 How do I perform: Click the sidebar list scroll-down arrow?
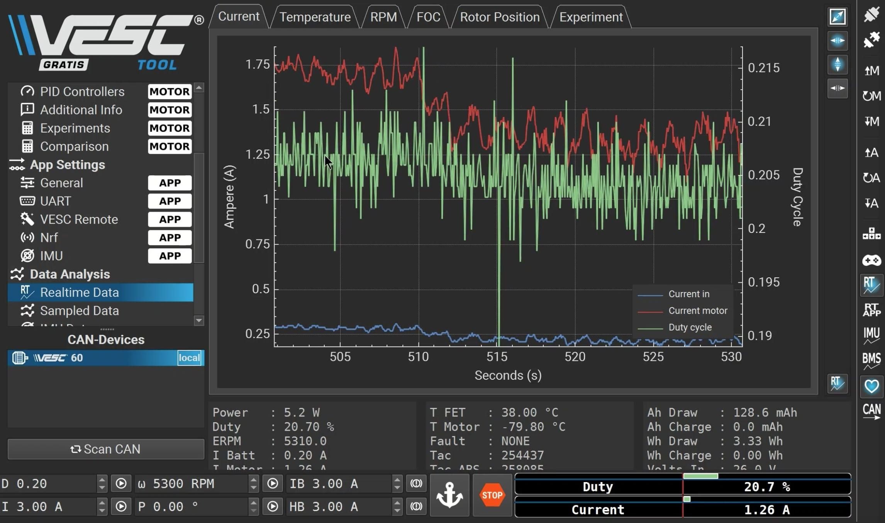coord(199,320)
